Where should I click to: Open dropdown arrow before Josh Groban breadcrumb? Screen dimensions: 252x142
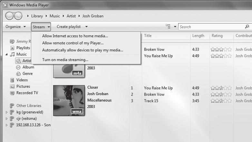click(x=79, y=16)
